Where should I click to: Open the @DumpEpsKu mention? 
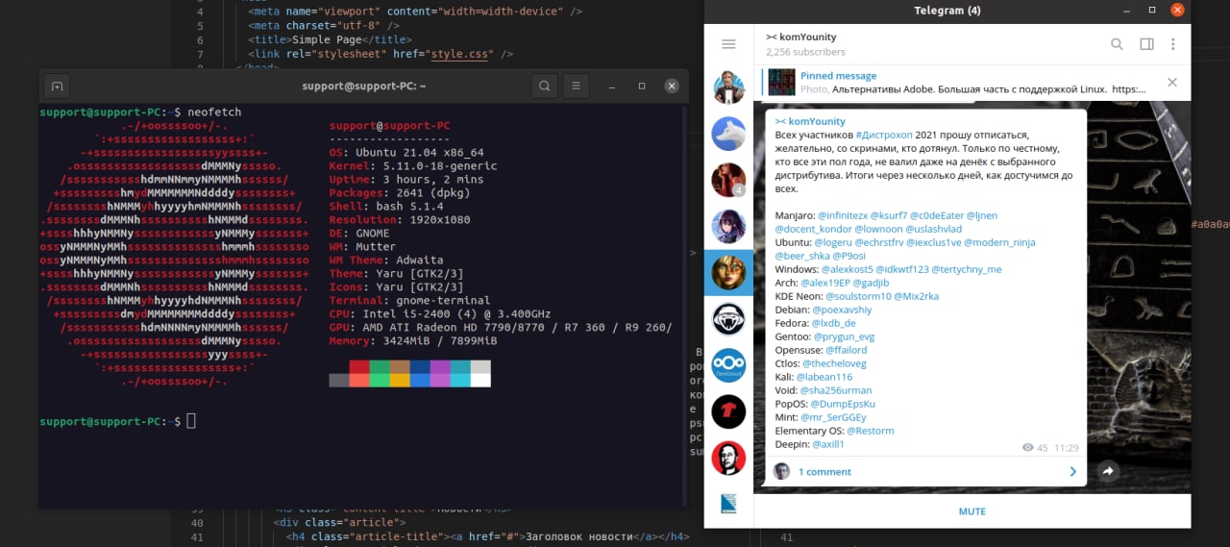coord(843,404)
